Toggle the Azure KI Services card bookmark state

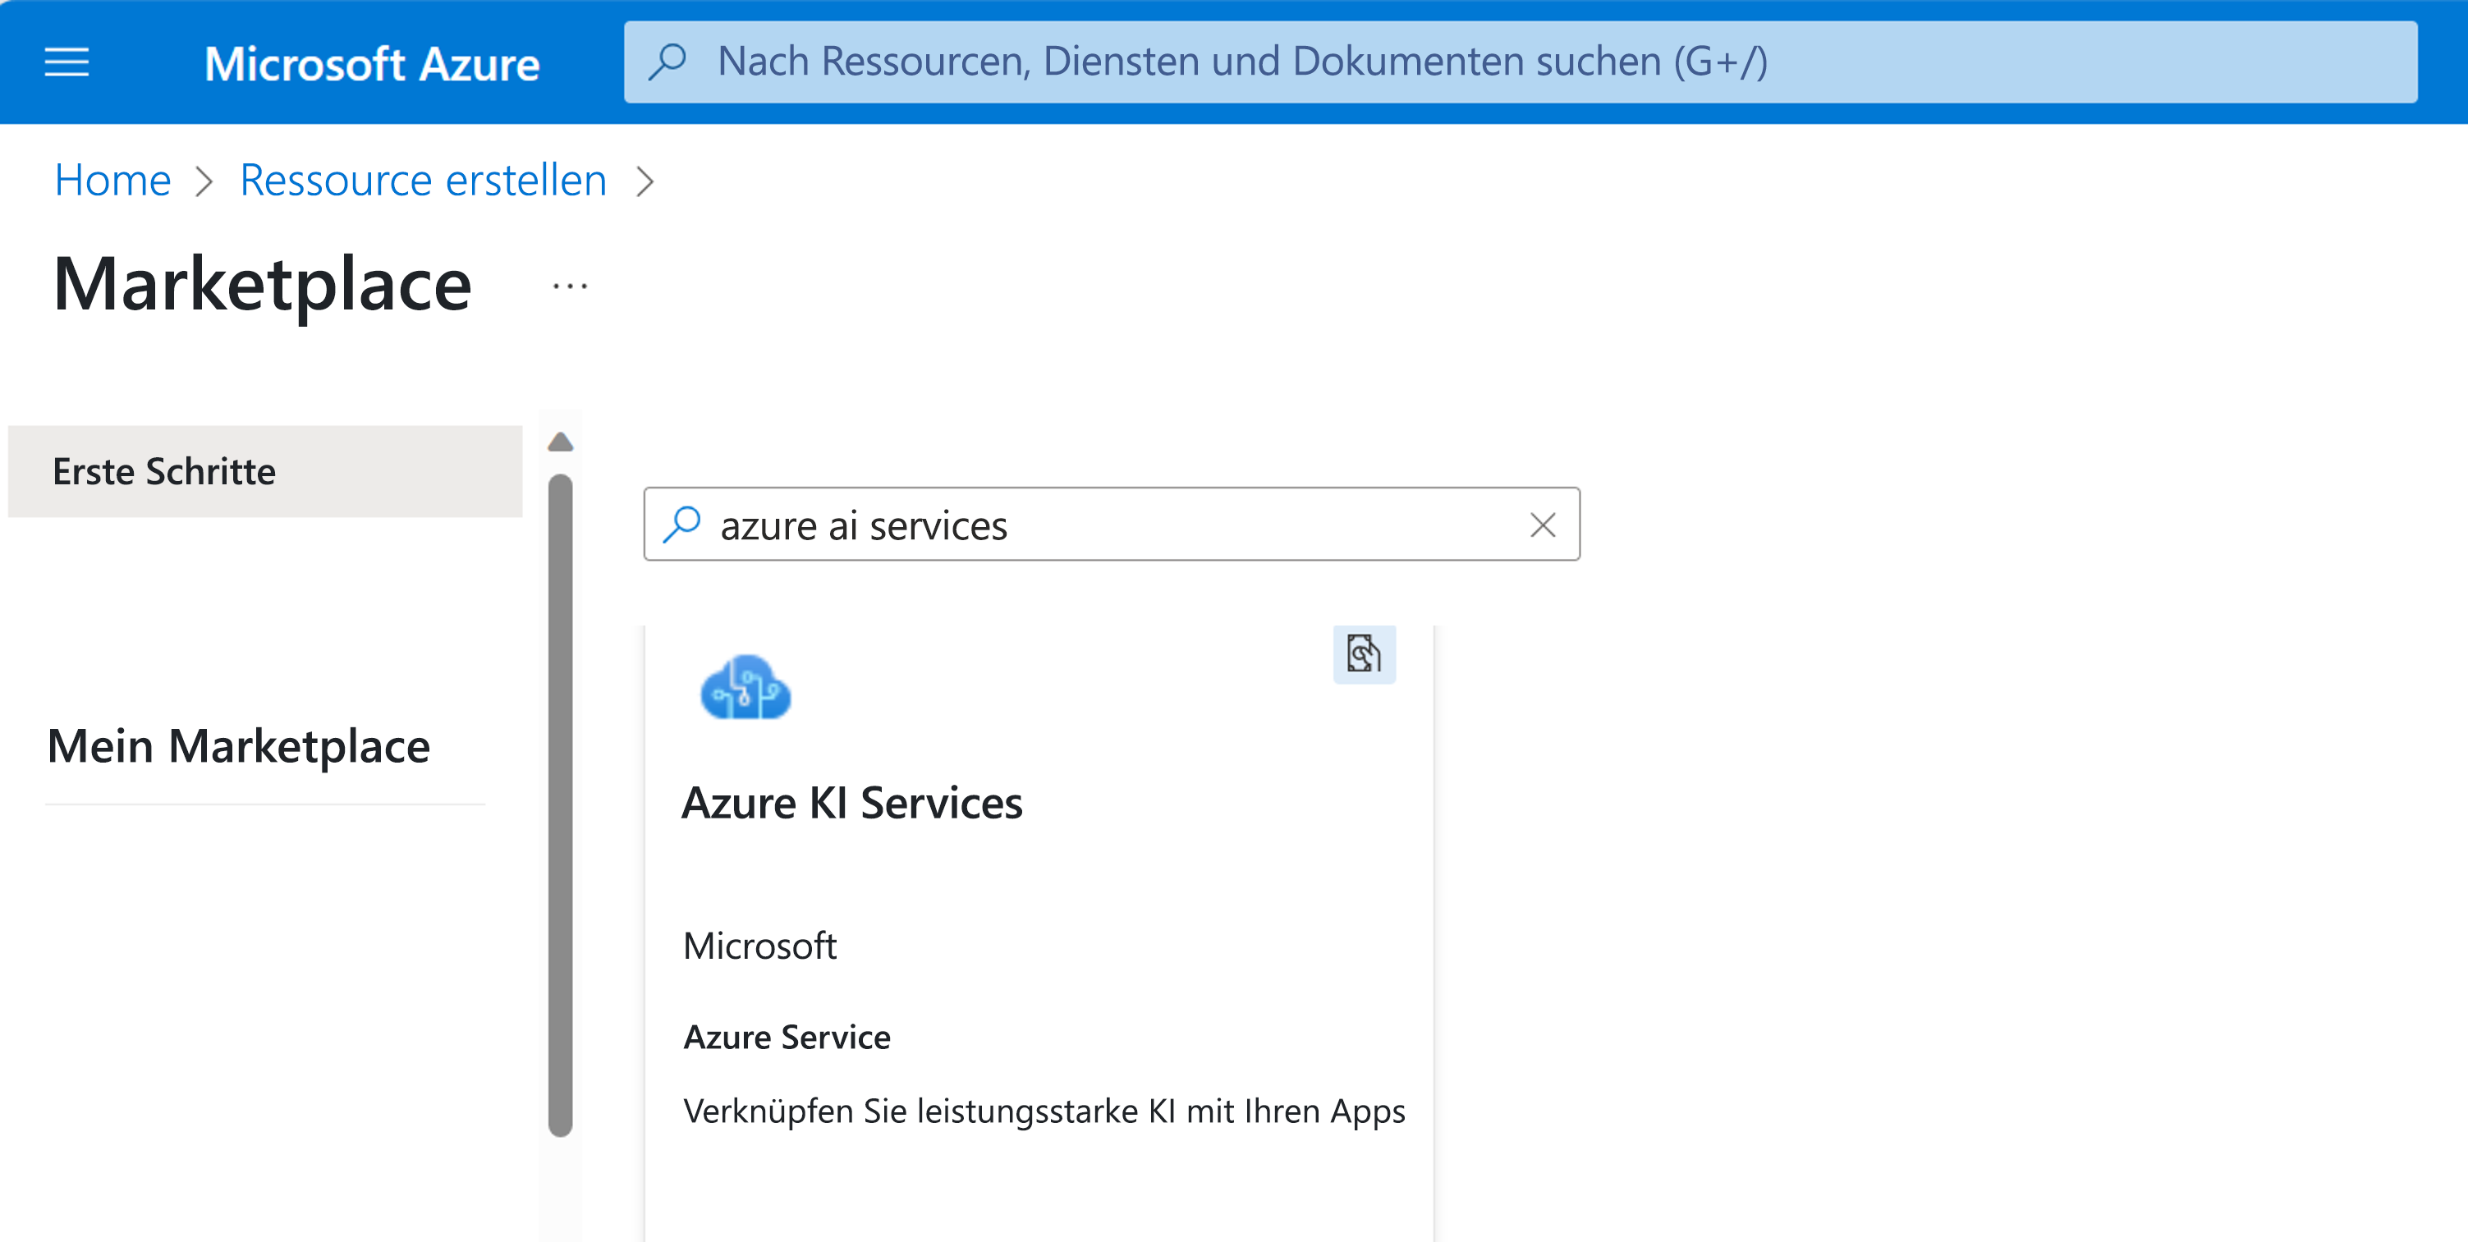(x=1360, y=654)
